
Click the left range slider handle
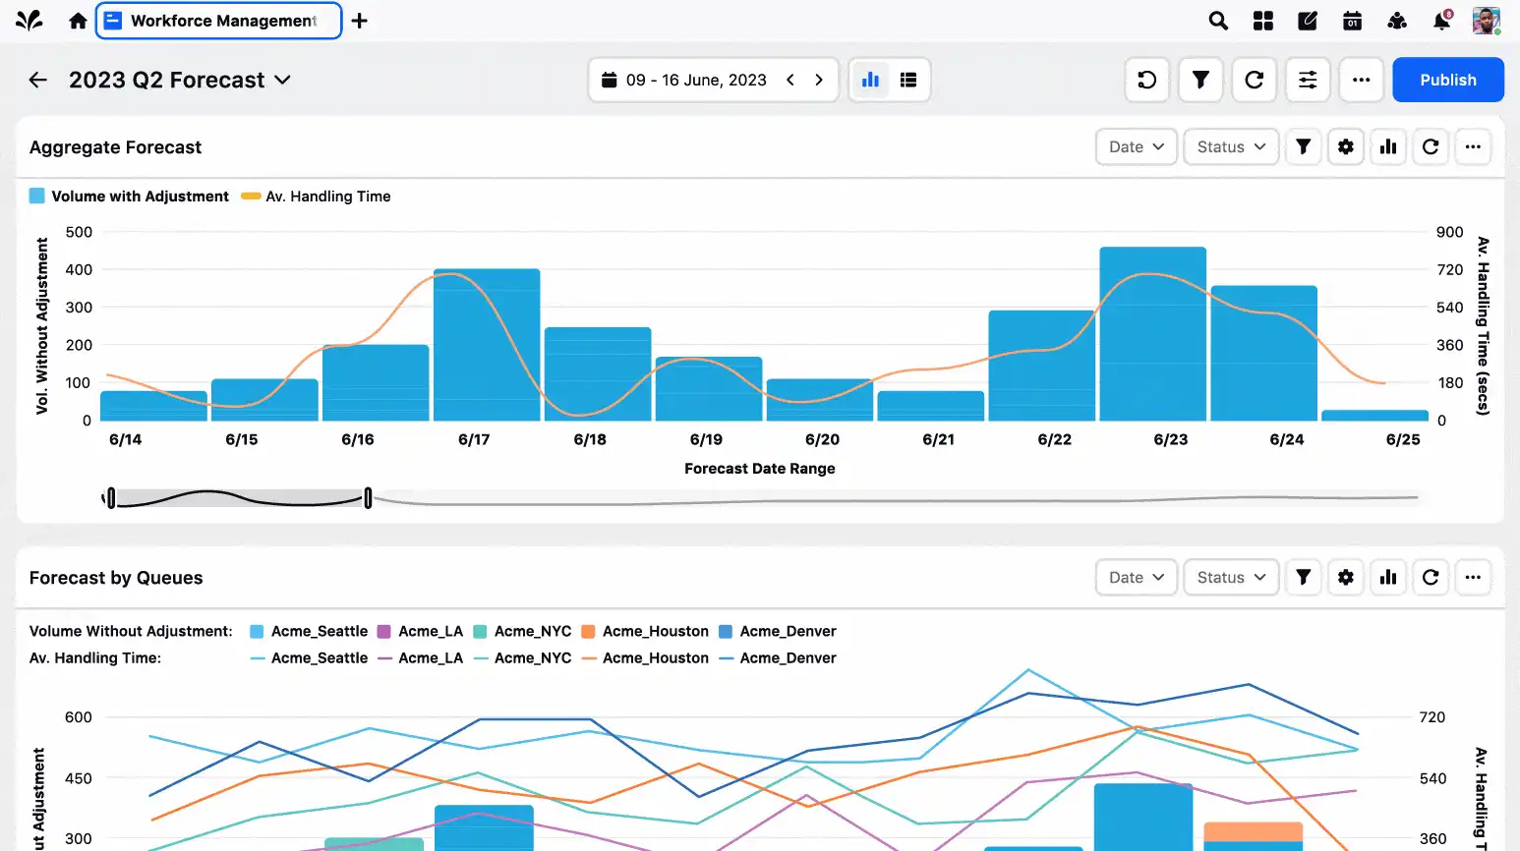[x=110, y=498]
